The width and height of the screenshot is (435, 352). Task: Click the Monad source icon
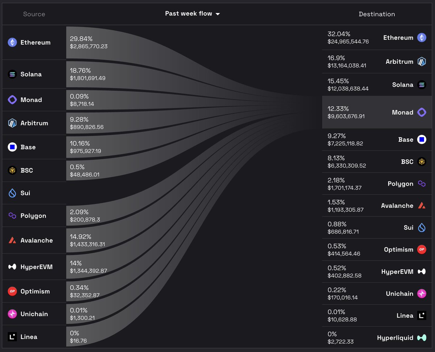coord(12,100)
